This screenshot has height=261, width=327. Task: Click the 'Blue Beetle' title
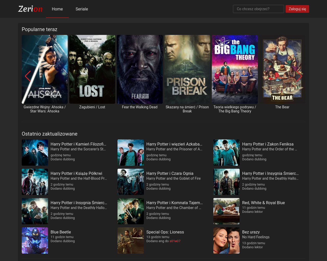point(61,232)
